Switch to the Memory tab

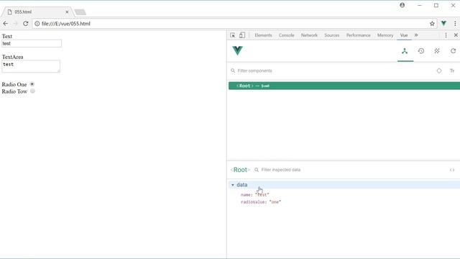point(385,35)
